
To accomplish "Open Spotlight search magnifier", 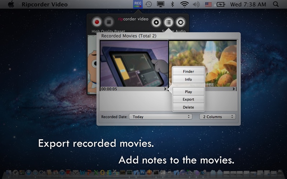I will click(276, 4).
